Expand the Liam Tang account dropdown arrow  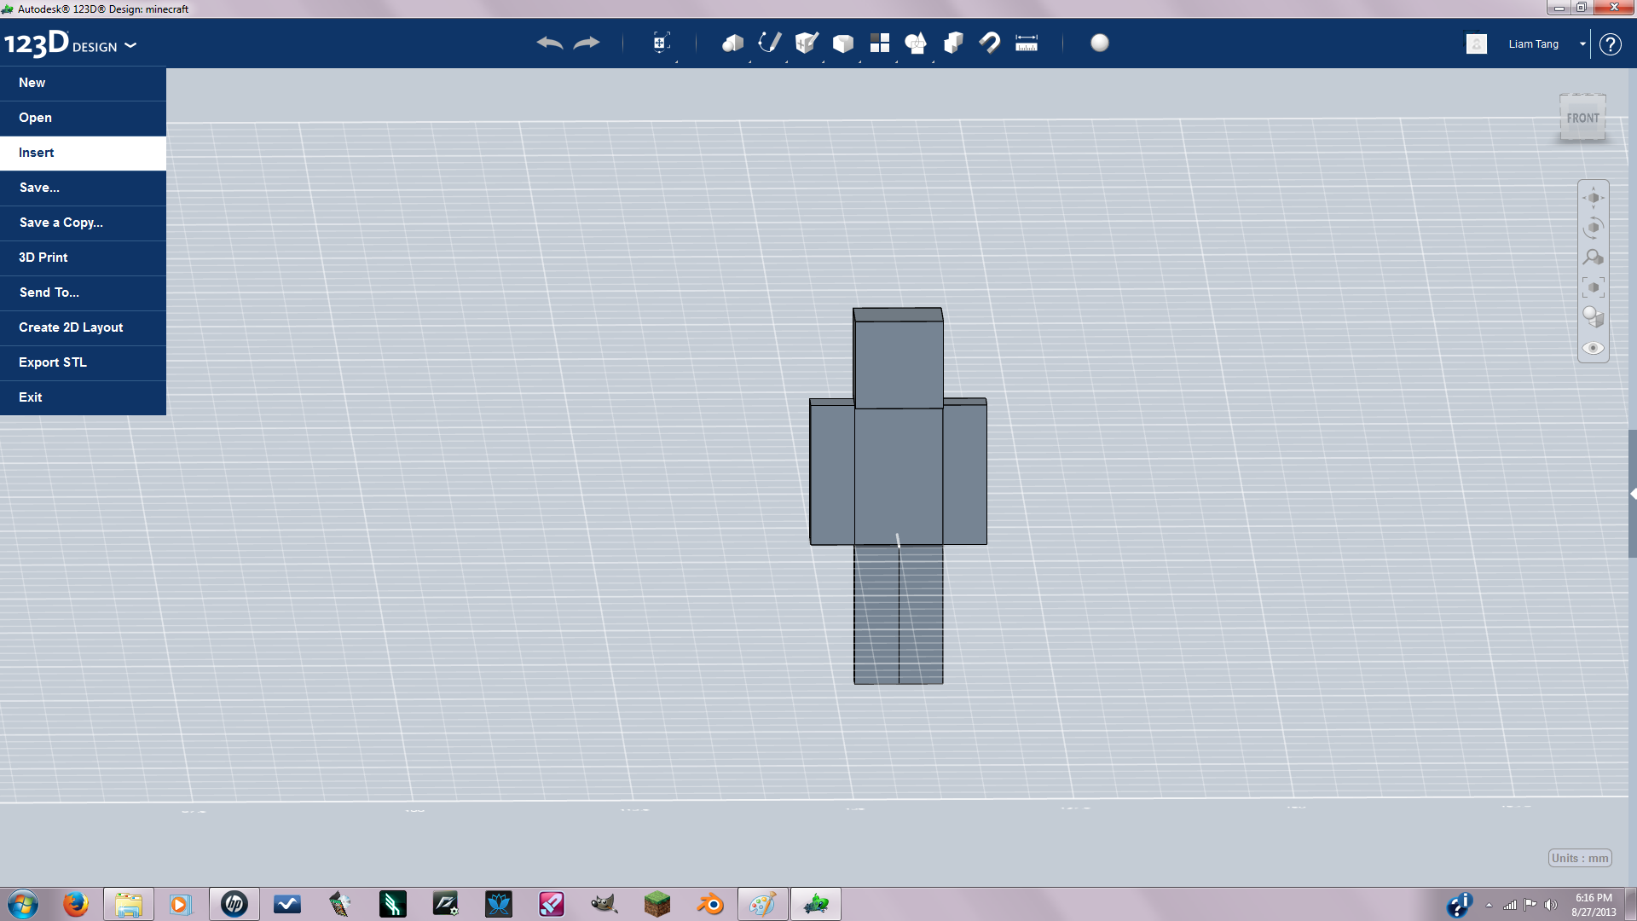pyautogui.click(x=1582, y=44)
